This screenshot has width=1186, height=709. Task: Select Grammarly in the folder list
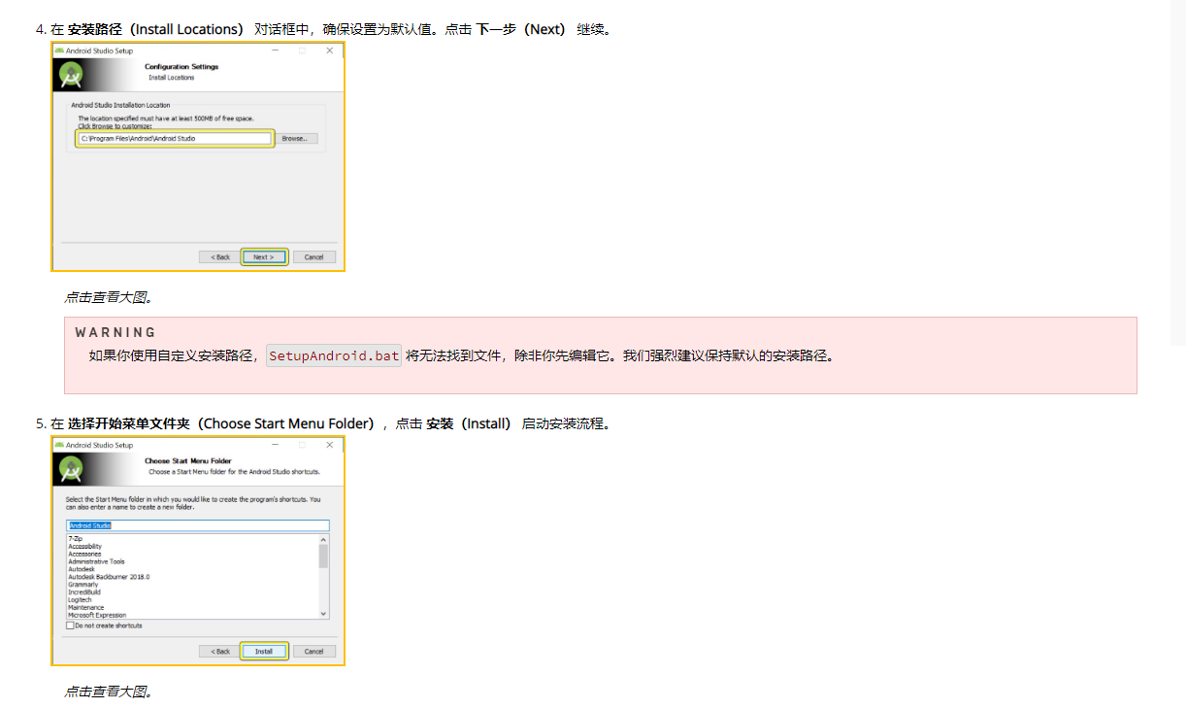click(82, 585)
